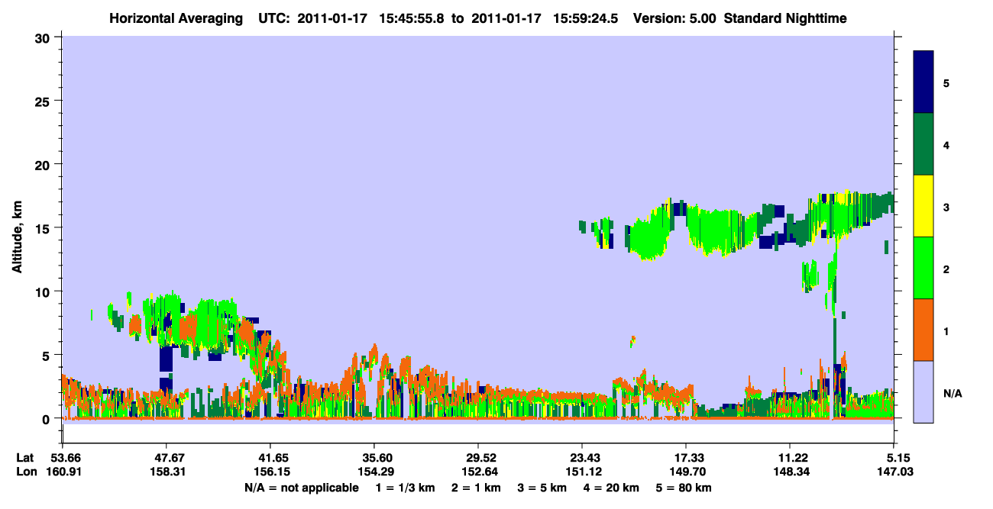Click the orange colorbar segment labeled 1
The width and height of the screenshot is (993, 509).
click(923, 330)
